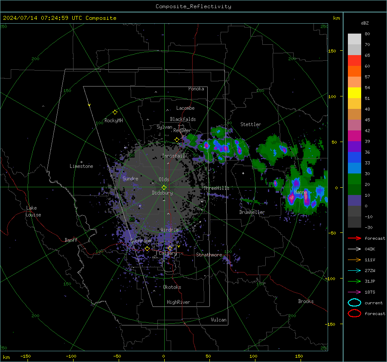Click the red forecast arrow in legend

(x=354, y=238)
